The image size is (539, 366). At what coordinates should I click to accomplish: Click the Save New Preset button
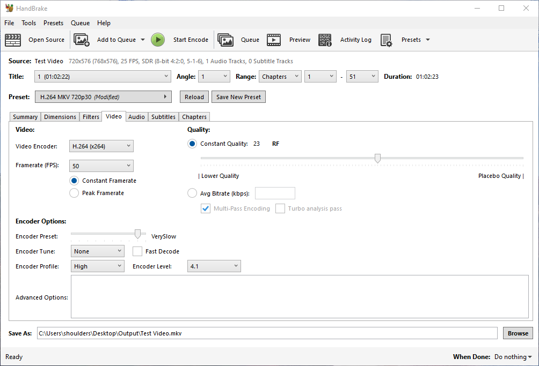(238, 97)
